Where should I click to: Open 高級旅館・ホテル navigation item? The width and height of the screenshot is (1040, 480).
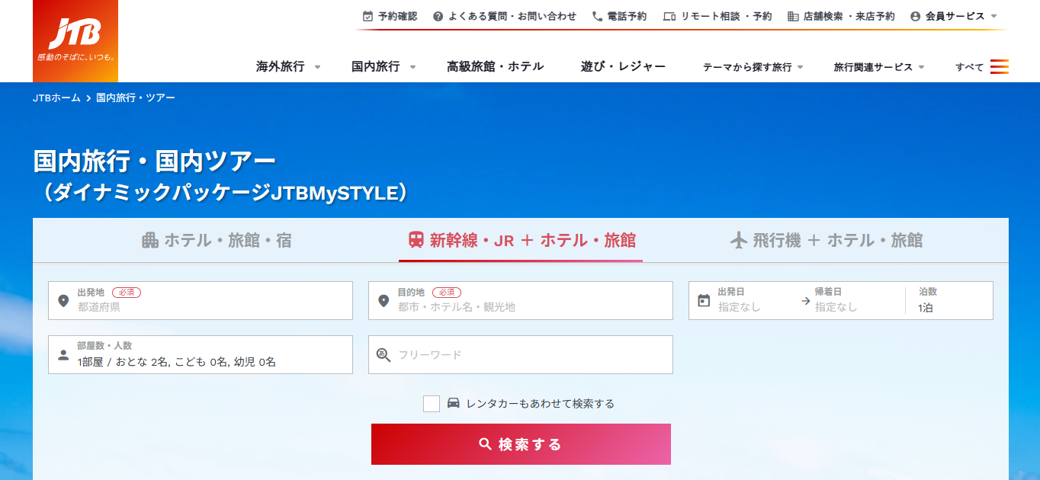coord(496,66)
